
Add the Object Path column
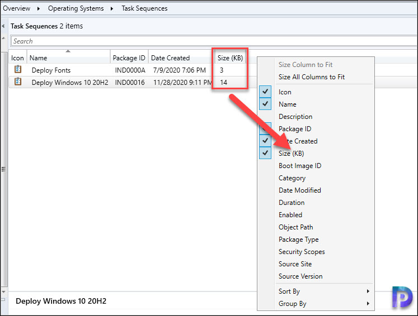pyautogui.click(x=295, y=227)
